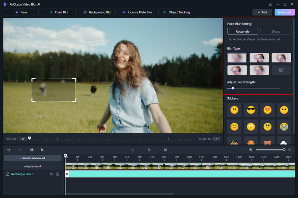The height and width of the screenshot is (198, 298).
Task: Pick the maple leaf sticker
Action: pos(251,141)
